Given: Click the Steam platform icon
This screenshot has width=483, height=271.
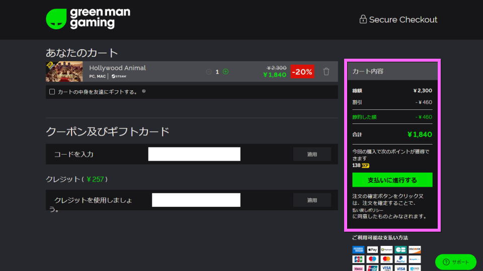Looking at the screenshot, I should tap(119, 76).
